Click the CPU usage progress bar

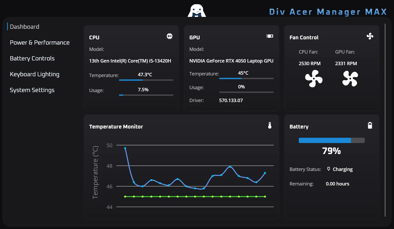pyautogui.click(x=146, y=95)
